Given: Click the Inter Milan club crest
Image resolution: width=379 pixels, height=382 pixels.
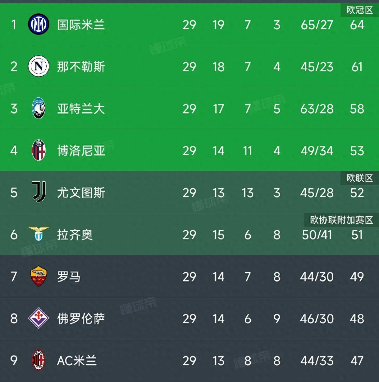Looking at the screenshot, I should (x=39, y=24).
